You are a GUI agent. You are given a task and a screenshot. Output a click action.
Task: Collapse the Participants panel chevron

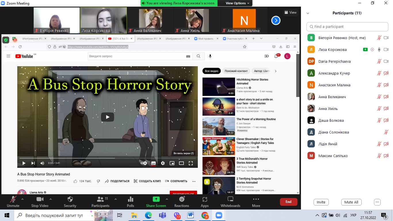point(308,13)
